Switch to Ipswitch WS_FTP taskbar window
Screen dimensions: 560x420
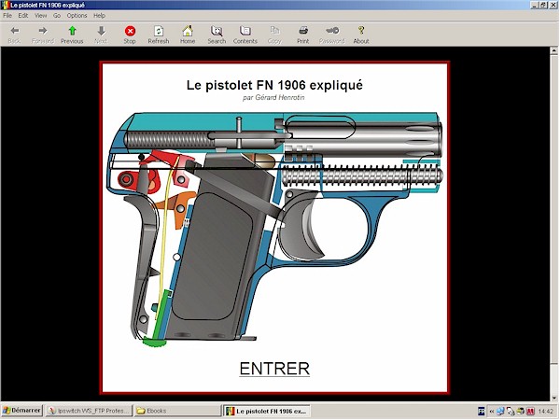(89, 411)
